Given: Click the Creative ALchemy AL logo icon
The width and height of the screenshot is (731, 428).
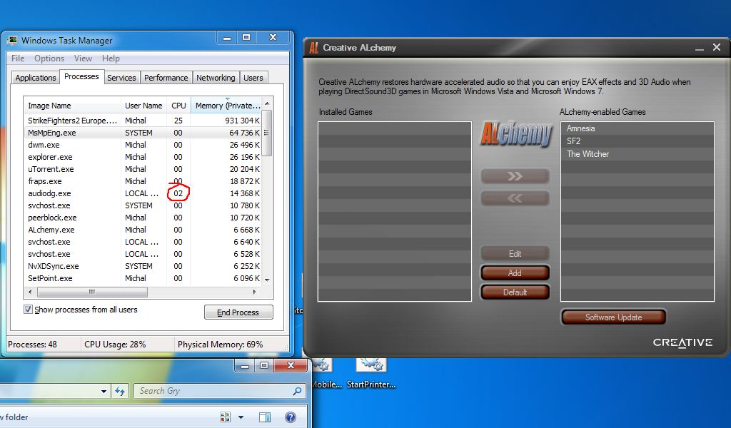Looking at the screenshot, I should (x=314, y=48).
